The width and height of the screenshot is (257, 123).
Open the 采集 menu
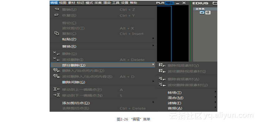pyautogui.click(x=98, y=3)
